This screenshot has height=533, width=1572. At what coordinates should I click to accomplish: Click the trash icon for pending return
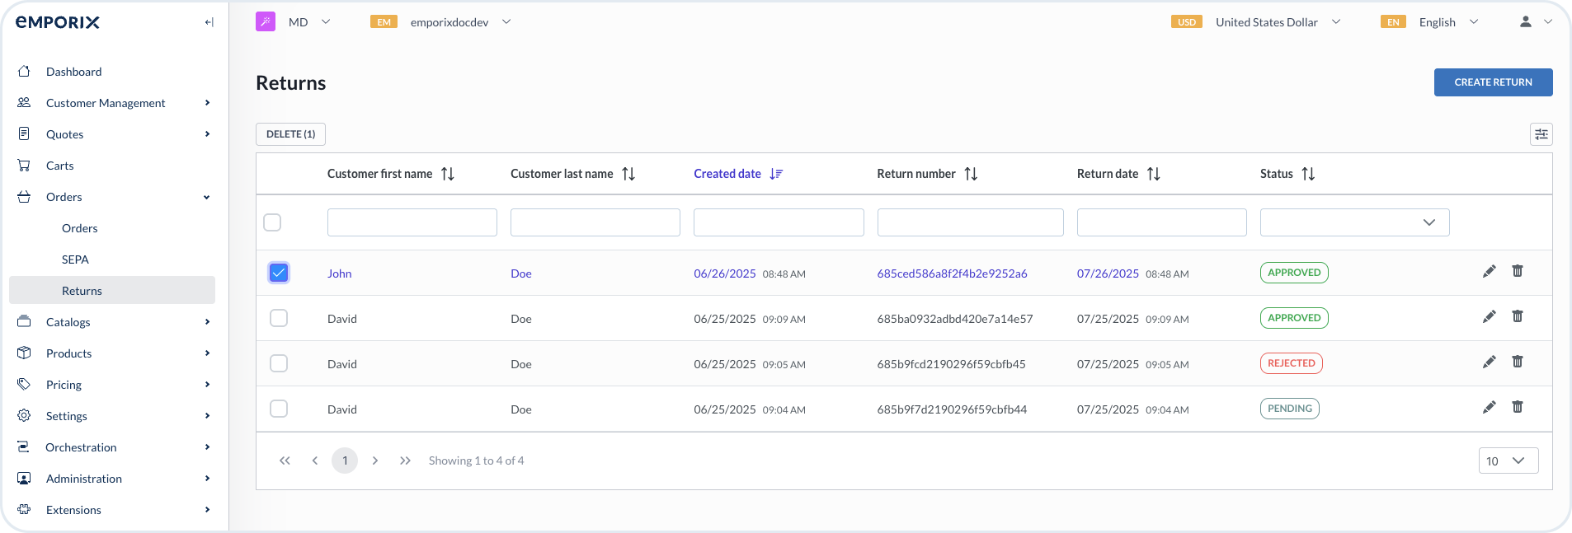[1517, 407]
